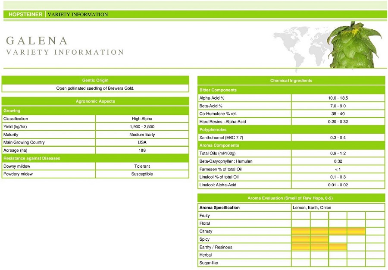The image size is (388, 270).
Task: Click the Downy mildew label
Action: pyautogui.click(x=17, y=166)
